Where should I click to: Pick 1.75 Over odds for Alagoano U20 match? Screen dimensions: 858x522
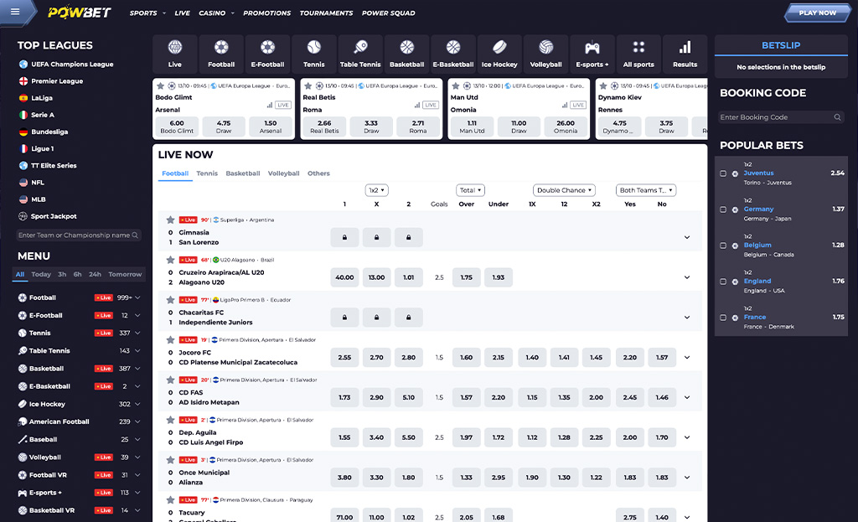coord(466,277)
